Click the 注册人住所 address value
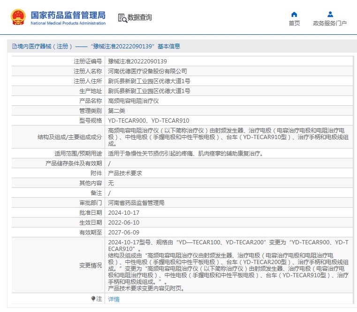The height and width of the screenshot is (312, 357). pyautogui.click(x=149, y=81)
